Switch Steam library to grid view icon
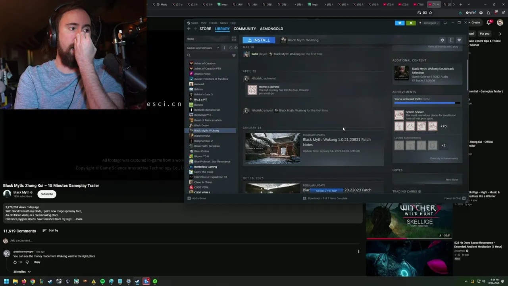Image resolution: width=508 pixels, height=286 pixels. [x=234, y=39]
